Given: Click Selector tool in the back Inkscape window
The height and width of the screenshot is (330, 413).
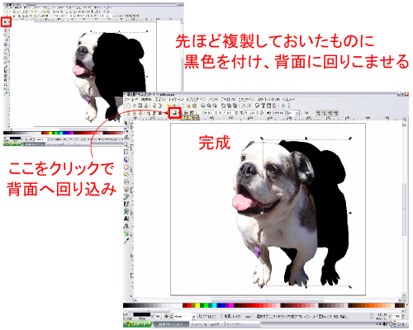Looking at the screenshot, I should point(6,21).
